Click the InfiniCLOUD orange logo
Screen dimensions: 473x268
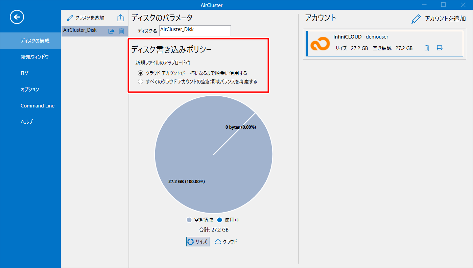(x=320, y=44)
